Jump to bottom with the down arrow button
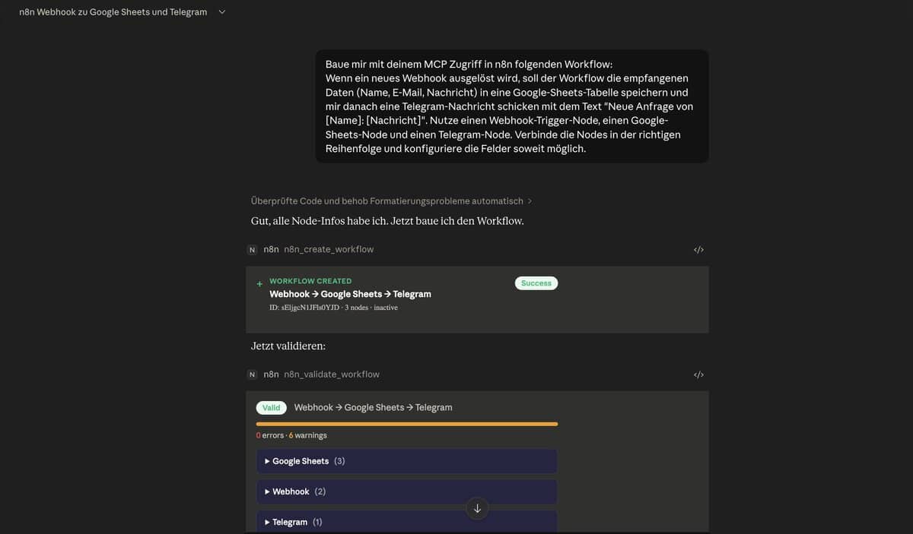 477,508
